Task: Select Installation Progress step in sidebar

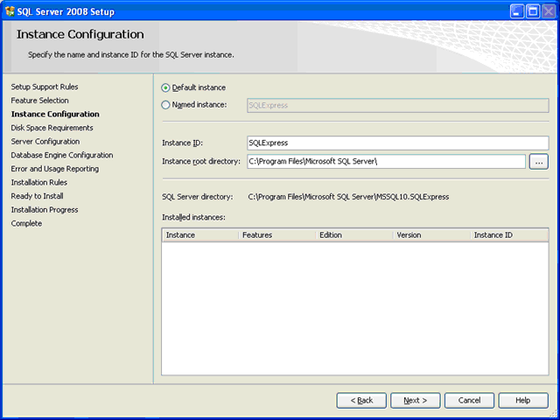Action: 45,210
